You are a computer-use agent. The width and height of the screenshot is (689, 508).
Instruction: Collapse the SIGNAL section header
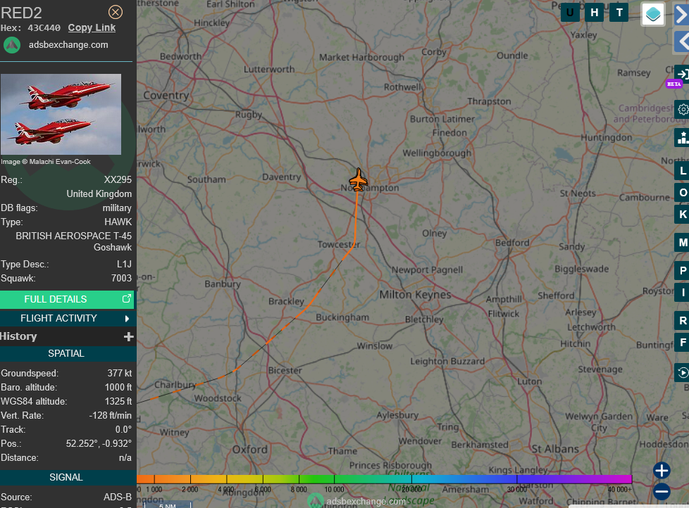67,477
